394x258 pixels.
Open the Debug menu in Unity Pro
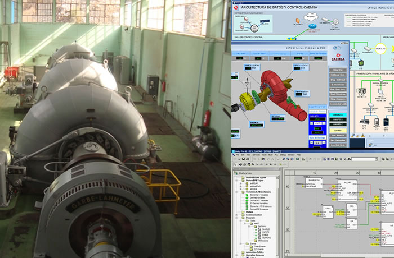pyautogui.click(x=283, y=155)
